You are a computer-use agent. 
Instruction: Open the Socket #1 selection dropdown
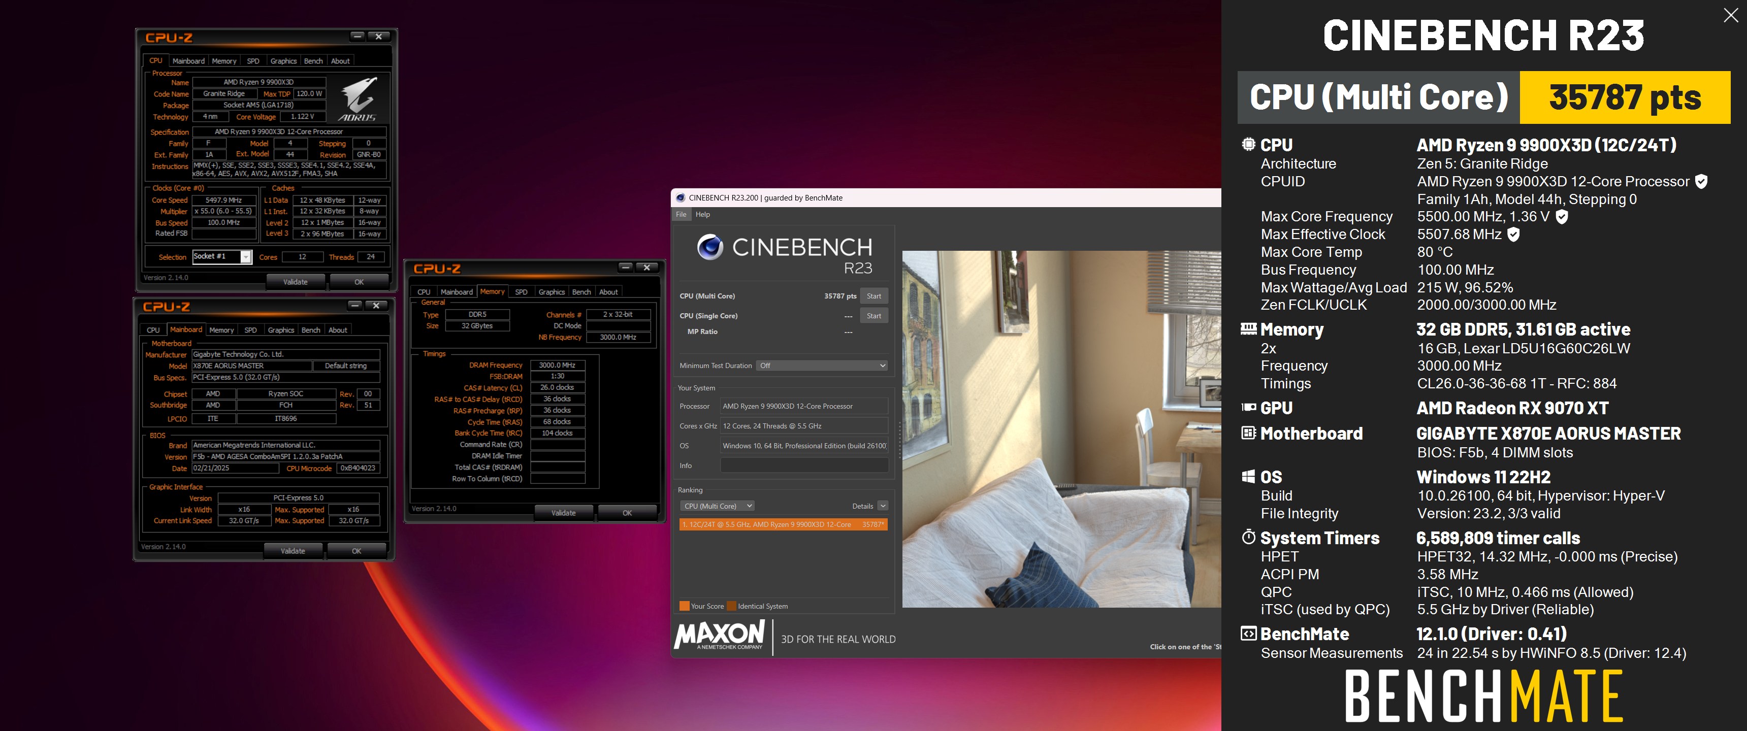coord(245,256)
